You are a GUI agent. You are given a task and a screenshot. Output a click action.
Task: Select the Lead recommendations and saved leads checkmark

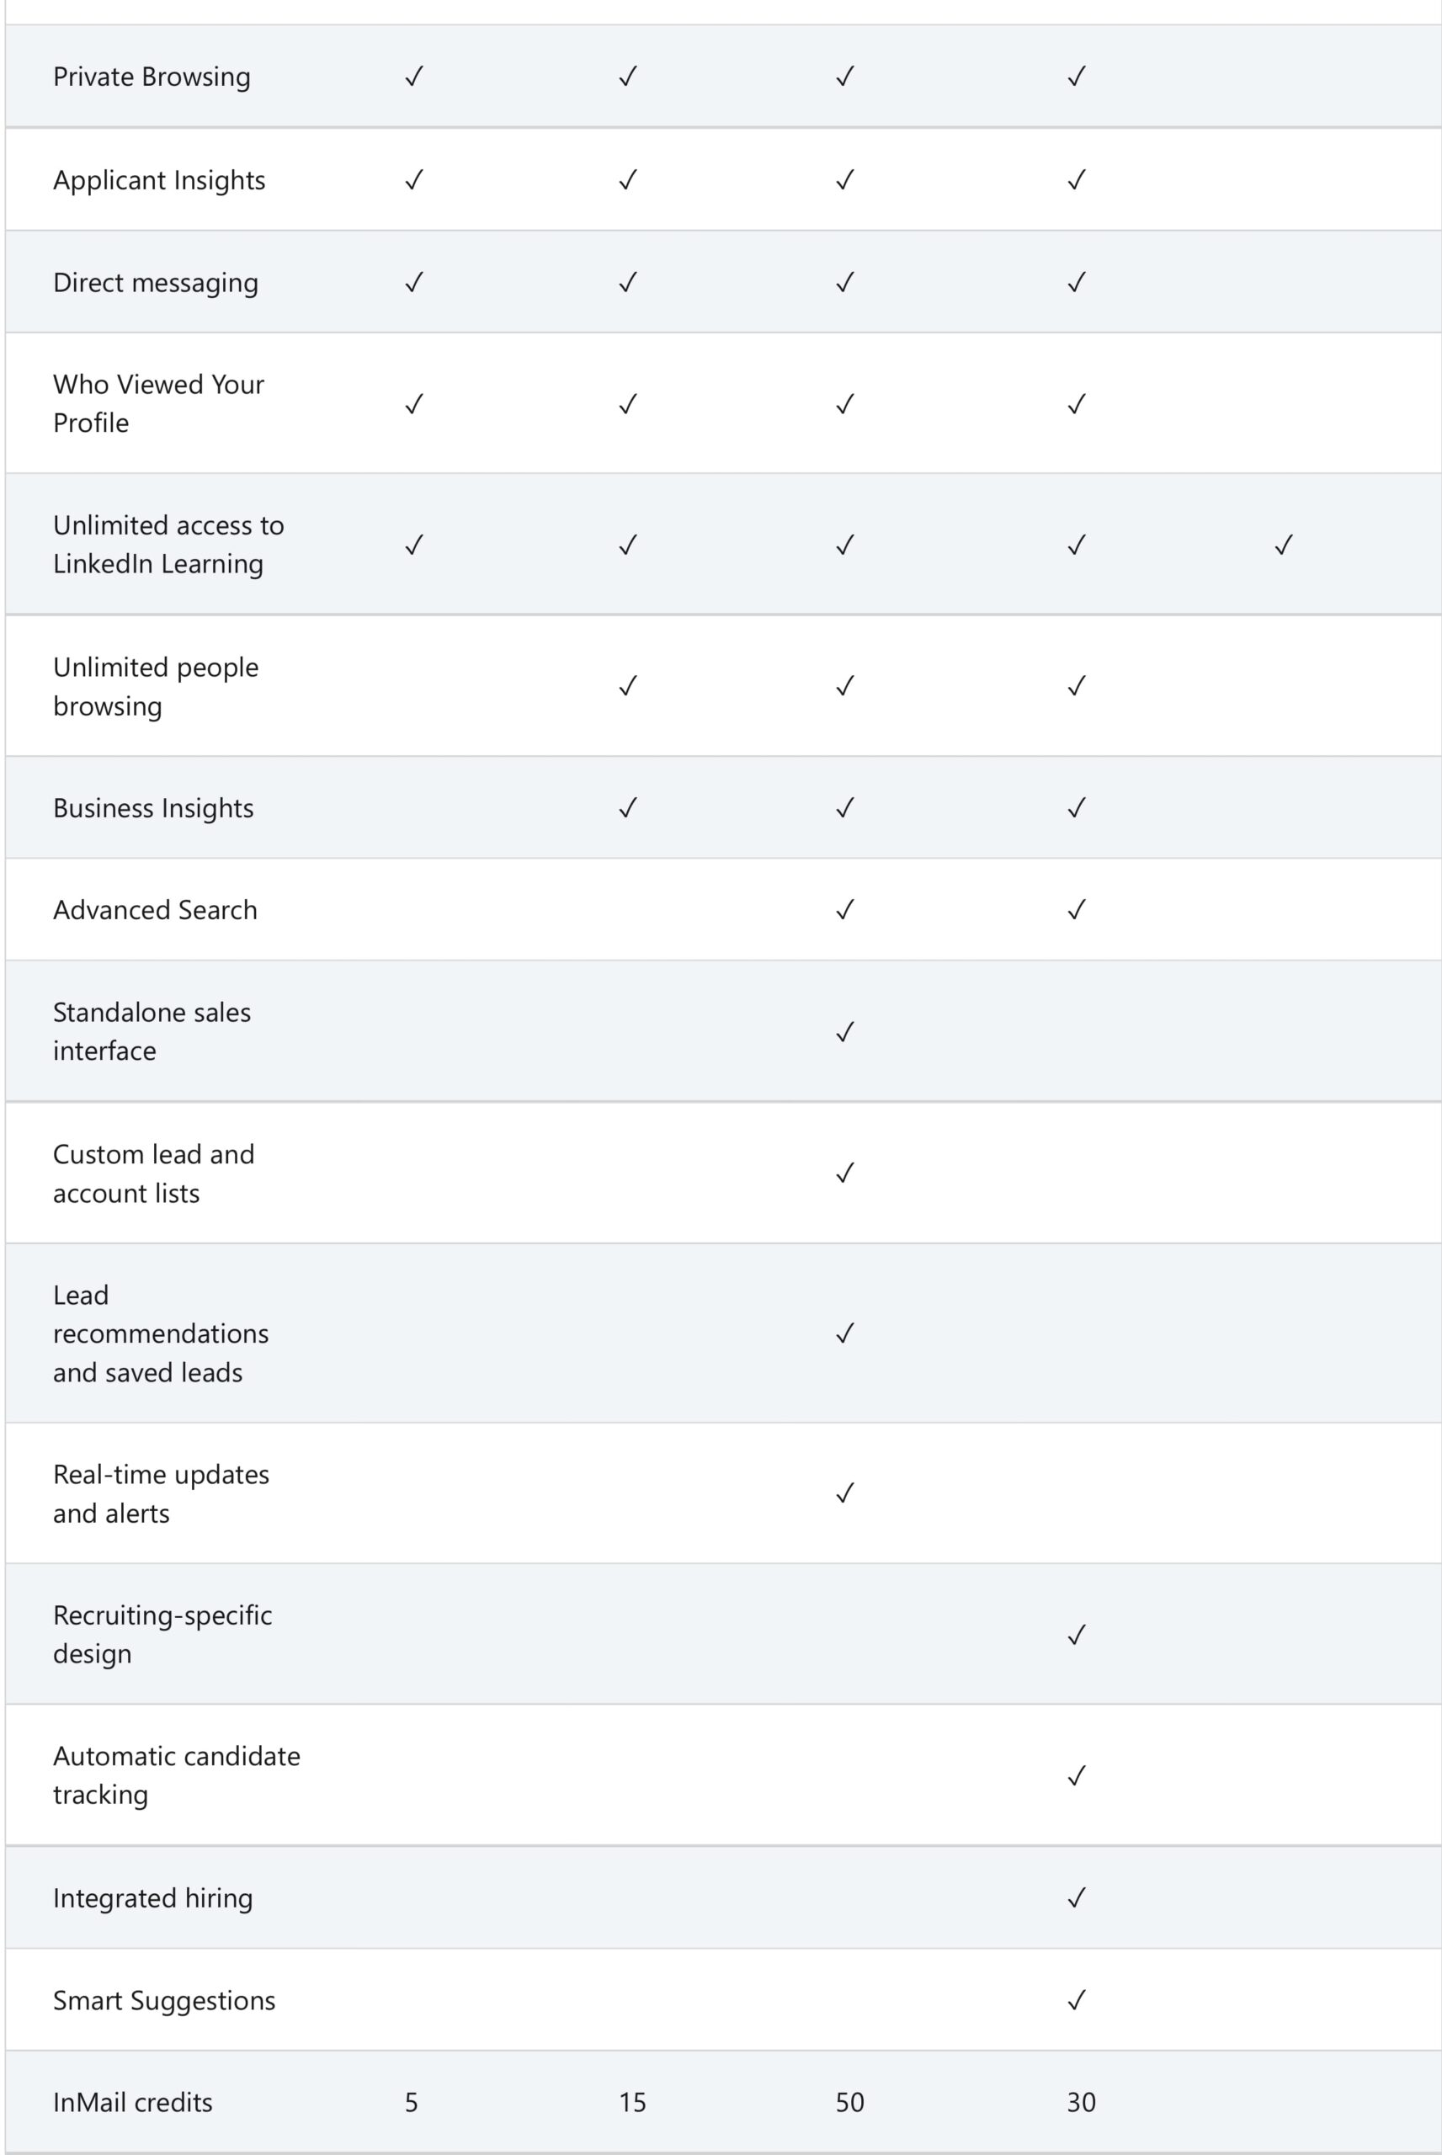tap(845, 1333)
